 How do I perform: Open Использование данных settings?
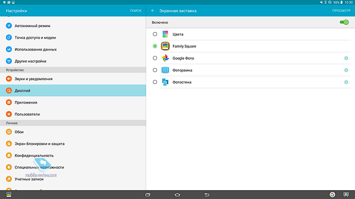click(73, 49)
